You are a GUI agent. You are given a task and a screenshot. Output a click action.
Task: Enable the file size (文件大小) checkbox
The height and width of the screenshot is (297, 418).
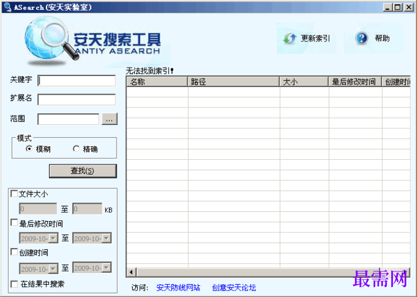pos(14,194)
